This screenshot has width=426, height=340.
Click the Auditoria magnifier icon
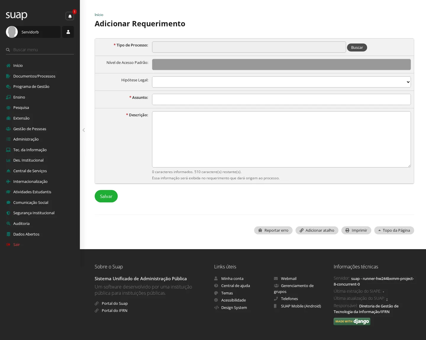(8, 223)
